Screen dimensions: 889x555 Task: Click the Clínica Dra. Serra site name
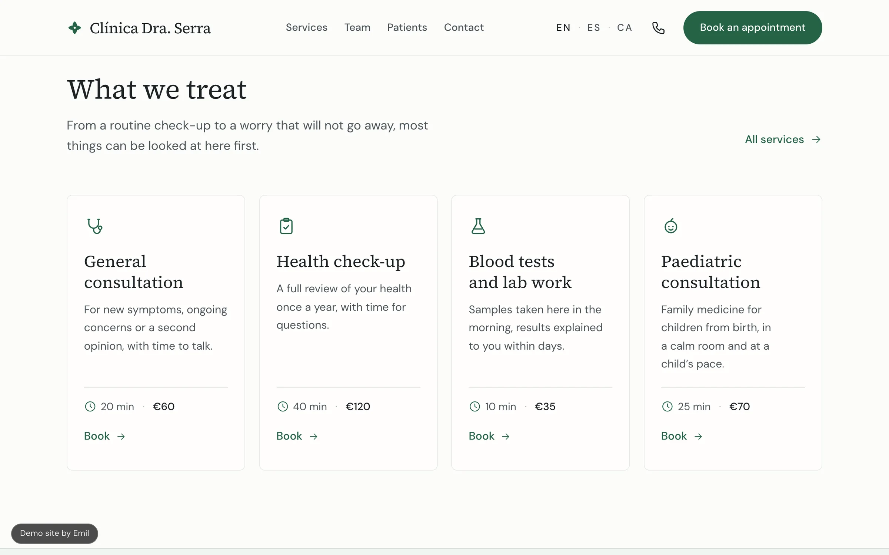coord(150,28)
